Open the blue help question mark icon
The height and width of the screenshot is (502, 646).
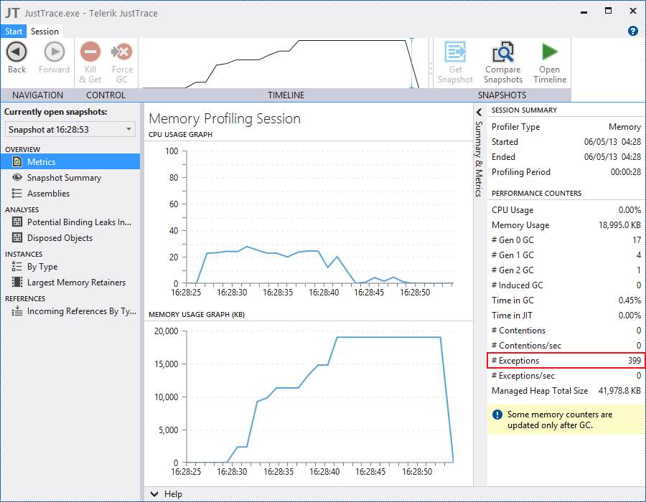[633, 31]
